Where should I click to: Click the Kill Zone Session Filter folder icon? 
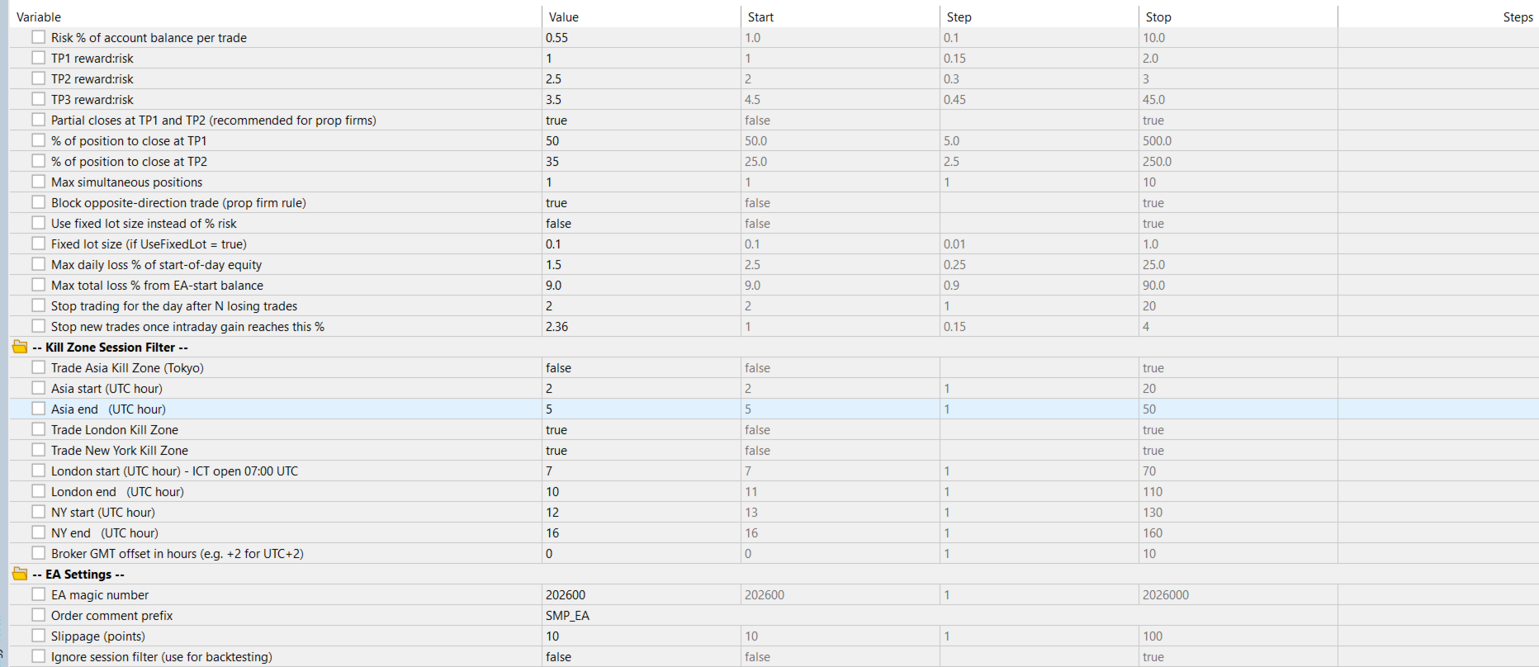tap(20, 347)
